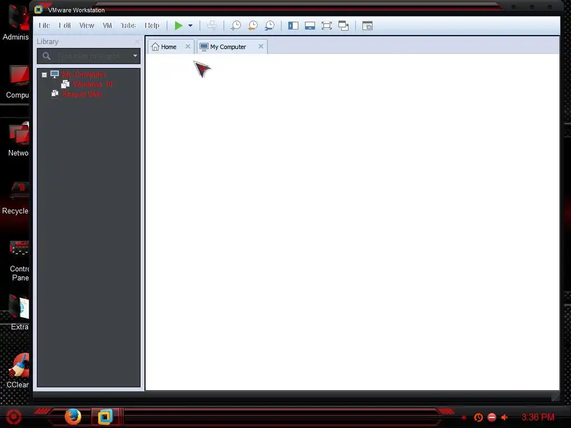Select the Control Panel desktop icon
The height and width of the screenshot is (428, 571).
coord(20,261)
